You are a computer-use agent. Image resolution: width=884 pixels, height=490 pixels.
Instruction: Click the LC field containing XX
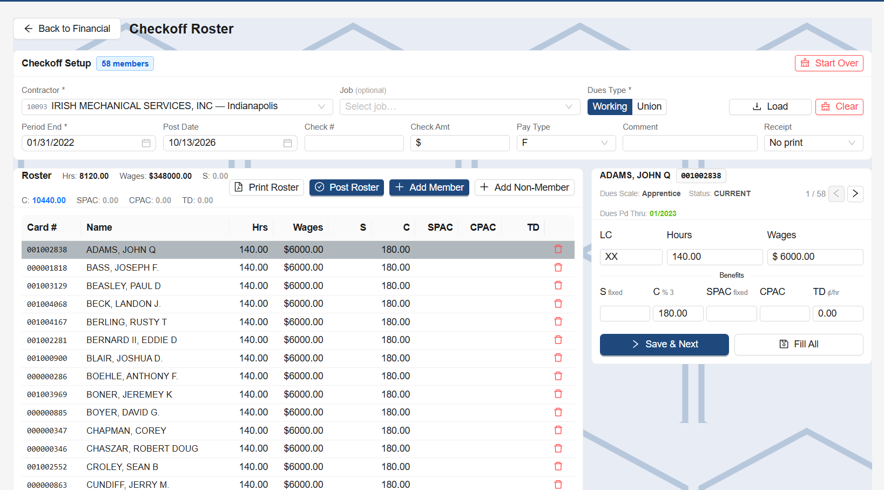pos(631,257)
